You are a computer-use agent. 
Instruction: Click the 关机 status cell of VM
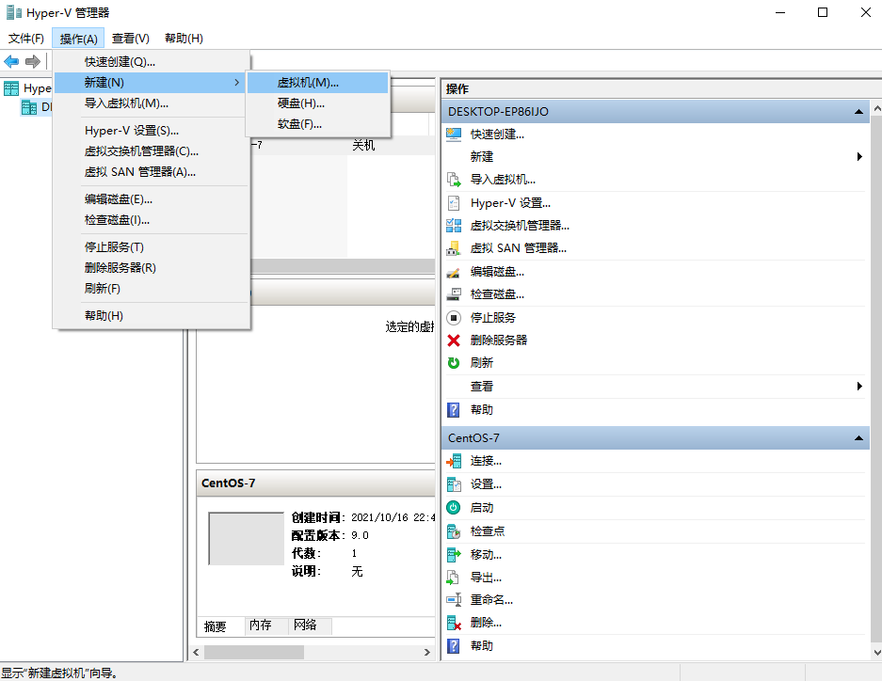[363, 146]
